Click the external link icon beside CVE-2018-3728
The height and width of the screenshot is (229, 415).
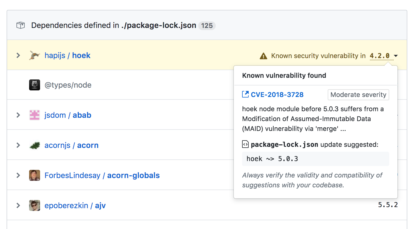coord(245,95)
